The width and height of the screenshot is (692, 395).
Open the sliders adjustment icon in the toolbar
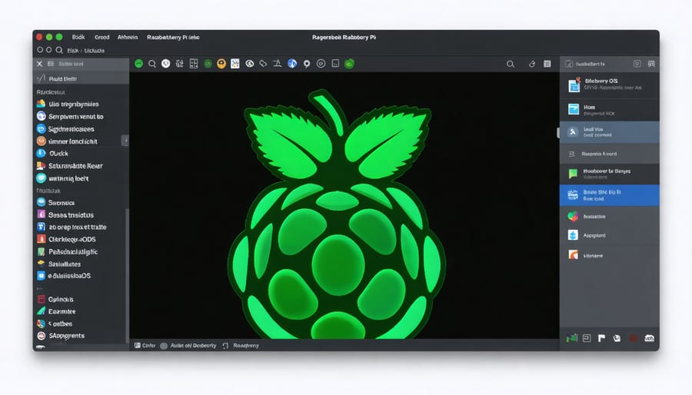(179, 64)
